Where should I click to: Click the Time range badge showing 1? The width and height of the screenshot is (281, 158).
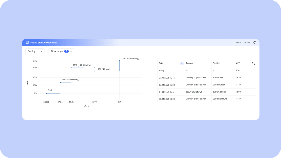66,51
